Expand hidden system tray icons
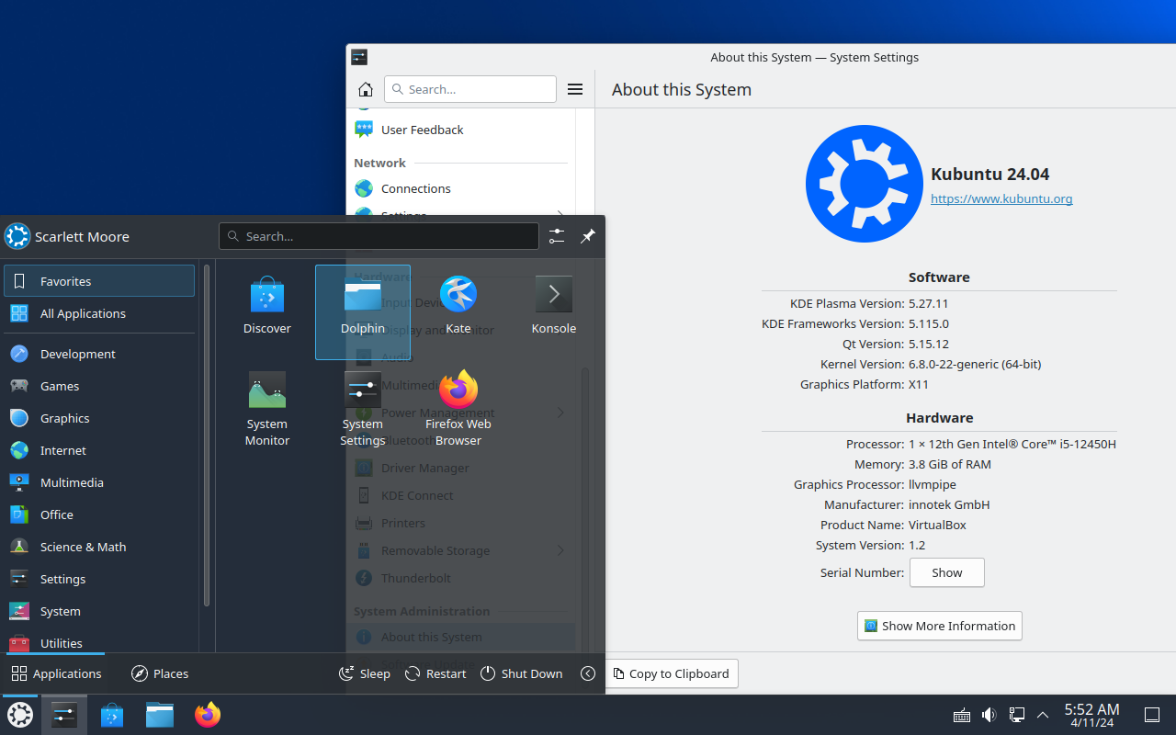Viewport: 1176px width, 735px height. click(x=1043, y=715)
